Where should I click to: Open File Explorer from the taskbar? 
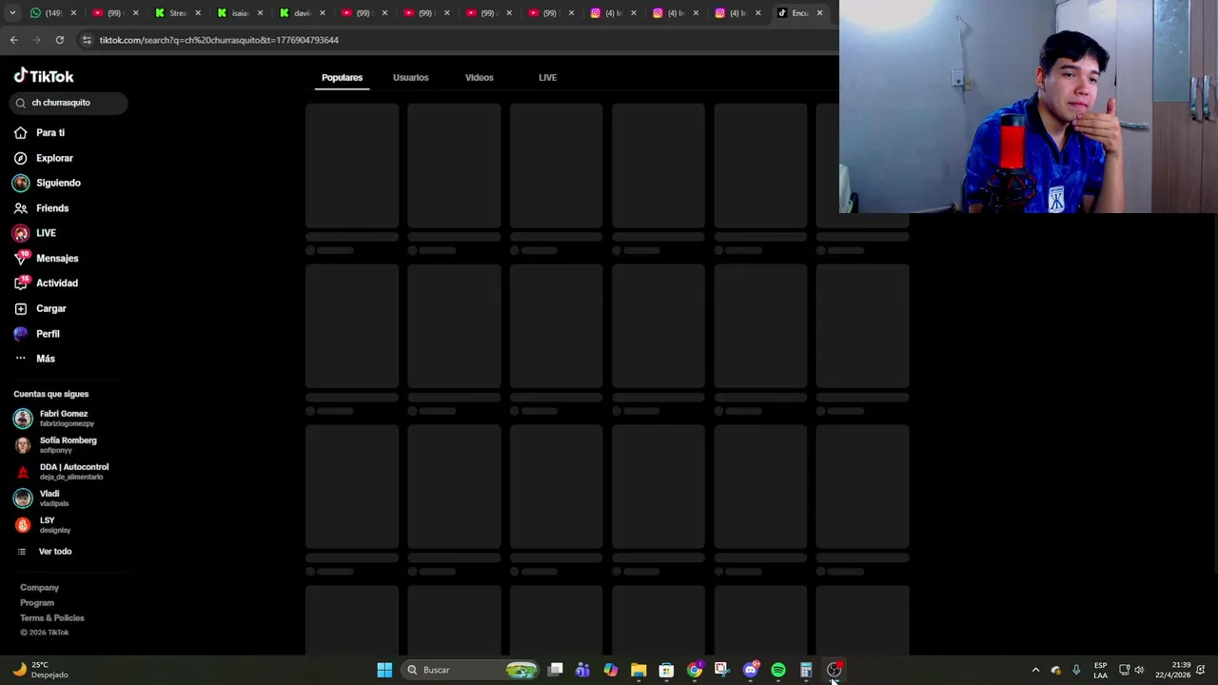(x=638, y=670)
